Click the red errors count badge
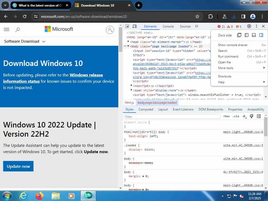Screen dimensions: 268x201 (x=221, y=26)
